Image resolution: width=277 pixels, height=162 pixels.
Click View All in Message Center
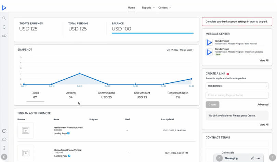(x=264, y=60)
